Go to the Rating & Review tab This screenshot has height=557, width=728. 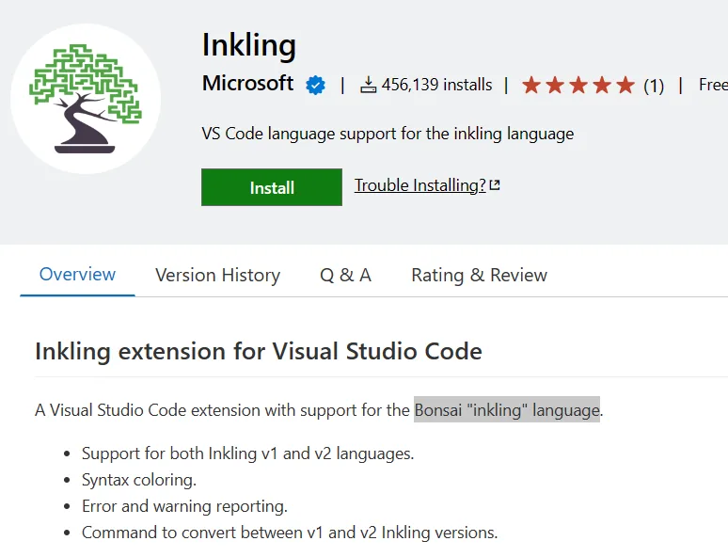tap(479, 276)
